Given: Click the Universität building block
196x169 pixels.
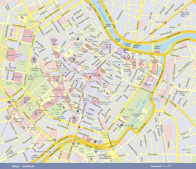Looking at the screenshot, I should point(27,36).
